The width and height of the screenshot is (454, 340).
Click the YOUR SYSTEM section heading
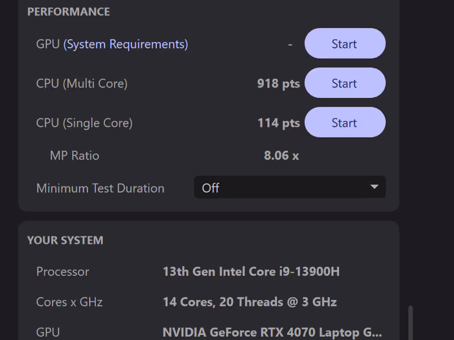(65, 240)
